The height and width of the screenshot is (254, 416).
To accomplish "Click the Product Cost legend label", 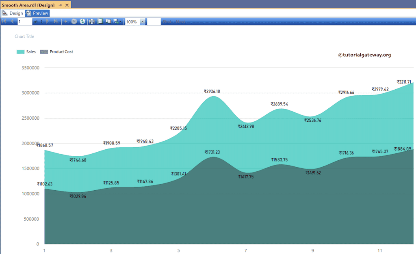I will pyautogui.click(x=61, y=52).
